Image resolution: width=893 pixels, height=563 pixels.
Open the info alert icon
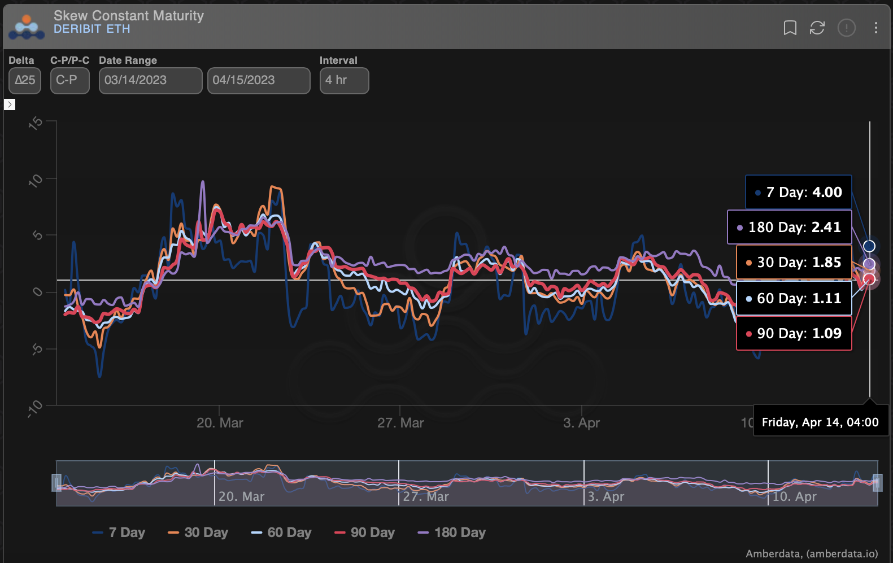(x=847, y=28)
